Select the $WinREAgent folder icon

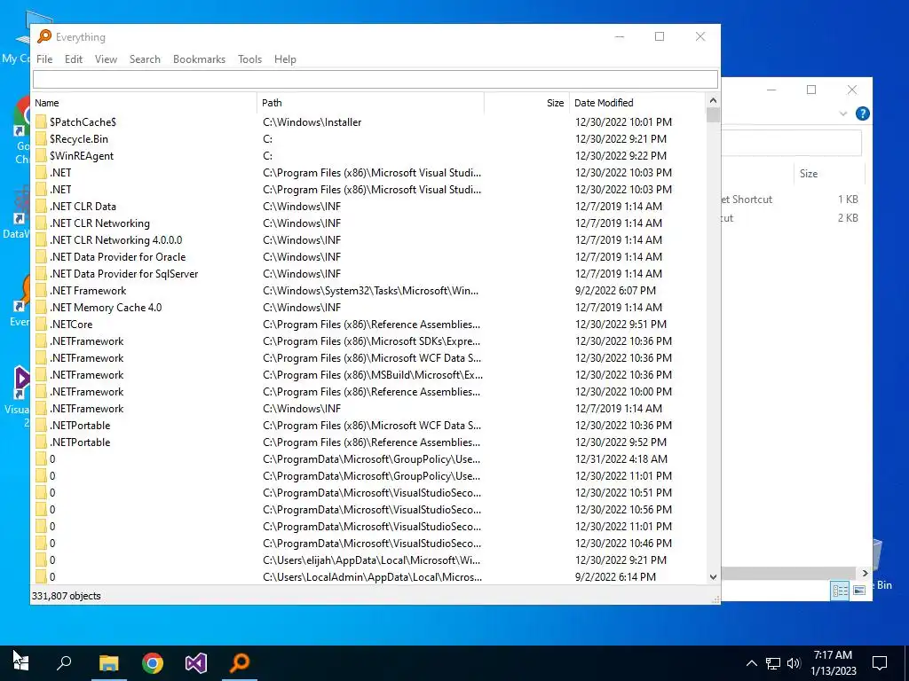point(41,156)
